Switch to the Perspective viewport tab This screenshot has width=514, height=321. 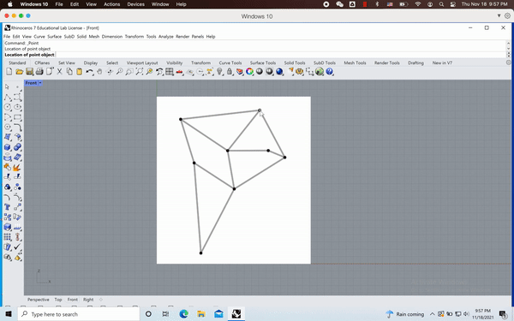39,300
